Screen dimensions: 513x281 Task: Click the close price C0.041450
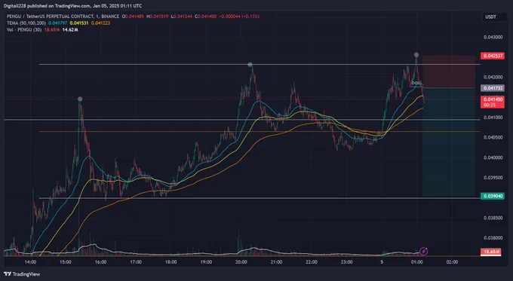205,17
